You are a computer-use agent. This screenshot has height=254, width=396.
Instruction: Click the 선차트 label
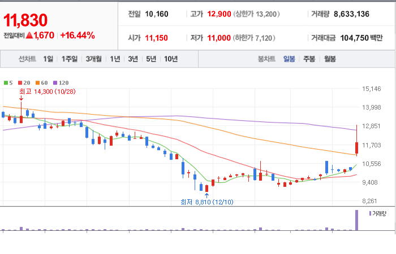pyautogui.click(x=27, y=59)
